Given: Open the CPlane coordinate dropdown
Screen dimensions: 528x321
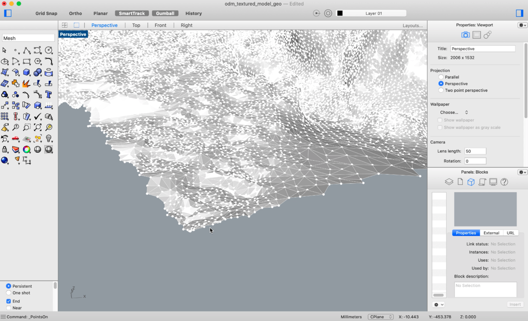Looking at the screenshot, I should (x=381, y=317).
